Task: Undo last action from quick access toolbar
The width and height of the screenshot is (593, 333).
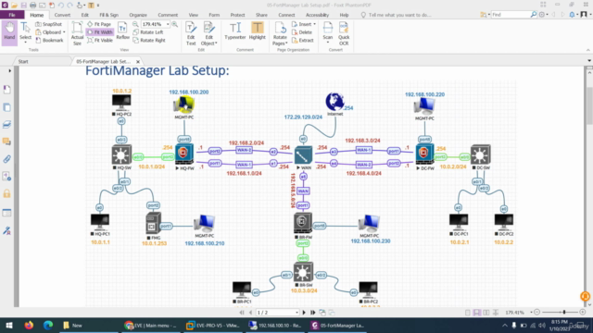Action: (x=61, y=5)
